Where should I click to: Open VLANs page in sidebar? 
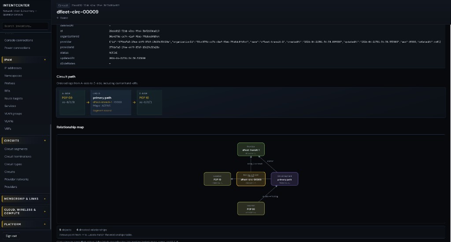pos(9,121)
